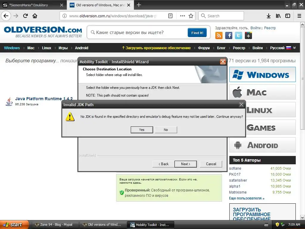Go back in browser history
Screen dimensions: 305x229
point(6,16)
